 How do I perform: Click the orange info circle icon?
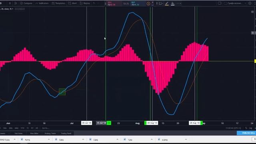click(x=148, y=4)
